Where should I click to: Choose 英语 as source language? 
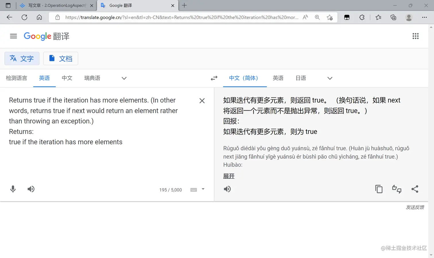(x=44, y=78)
